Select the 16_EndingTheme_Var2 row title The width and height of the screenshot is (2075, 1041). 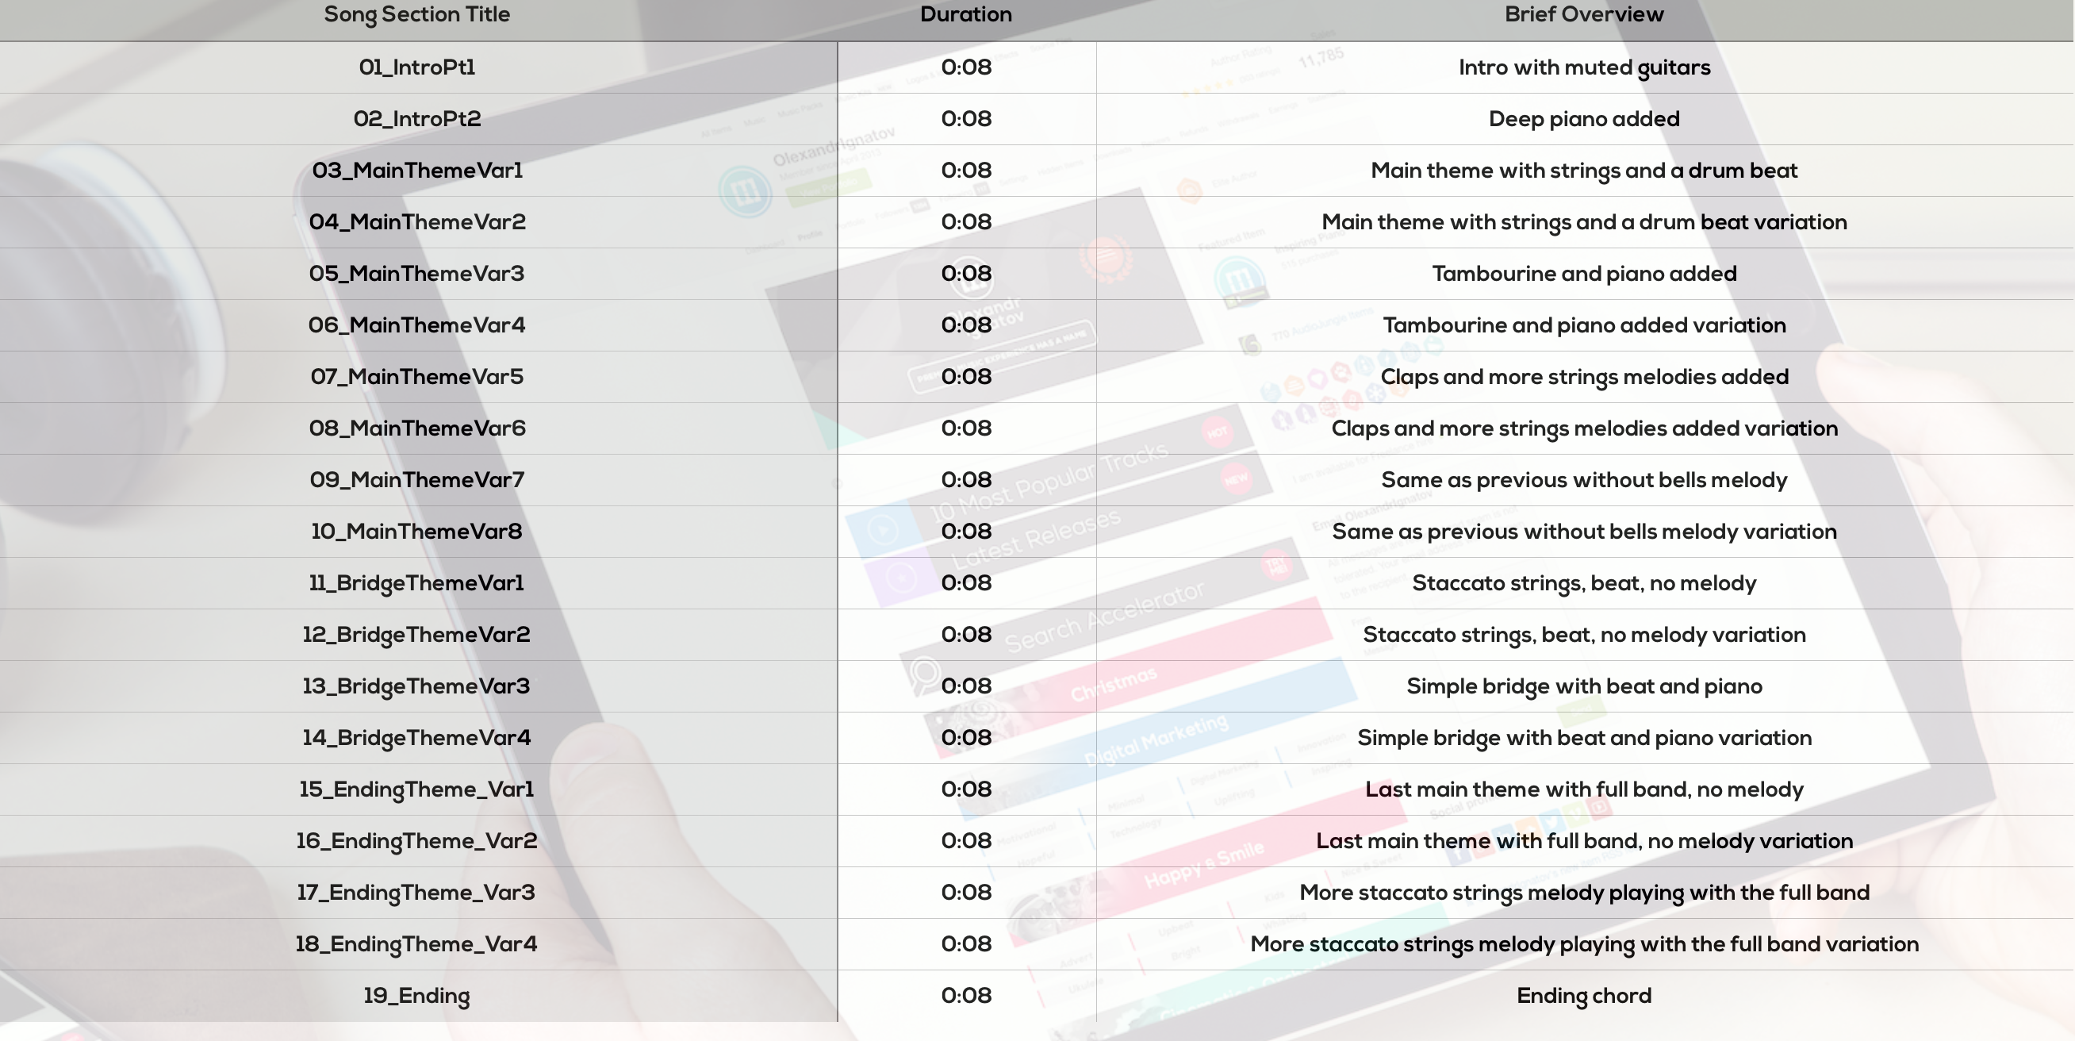(x=416, y=841)
